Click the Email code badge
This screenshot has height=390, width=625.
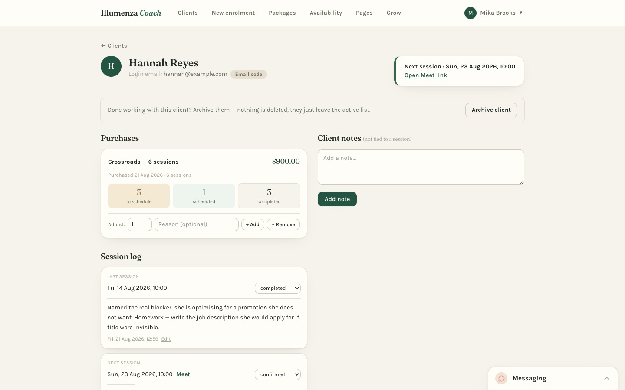pyautogui.click(x=249, y=74)
